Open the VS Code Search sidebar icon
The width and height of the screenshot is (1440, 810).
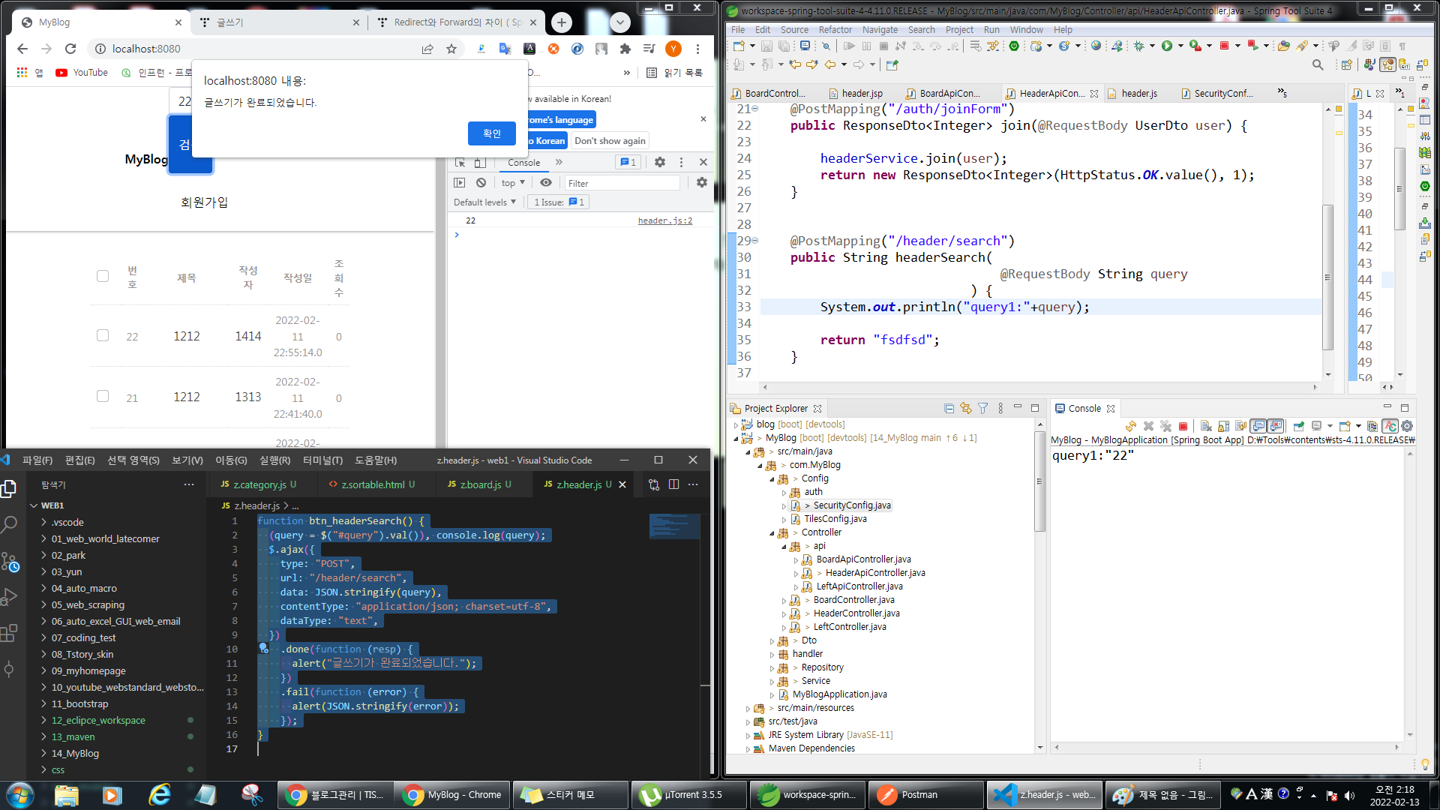pyautogui.click(x=9, y=524)
